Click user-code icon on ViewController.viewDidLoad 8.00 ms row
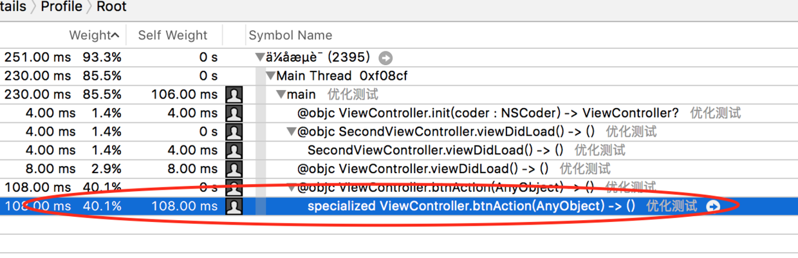 [234, 169]
